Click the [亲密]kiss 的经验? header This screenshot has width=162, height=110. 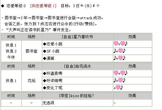(x=77, y=96)
